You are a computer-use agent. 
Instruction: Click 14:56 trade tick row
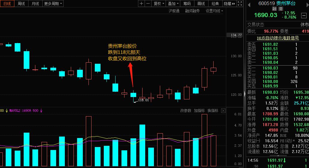point(277,160)
